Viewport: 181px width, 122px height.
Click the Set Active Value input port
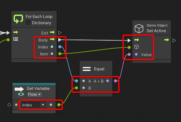click(129, 54)
